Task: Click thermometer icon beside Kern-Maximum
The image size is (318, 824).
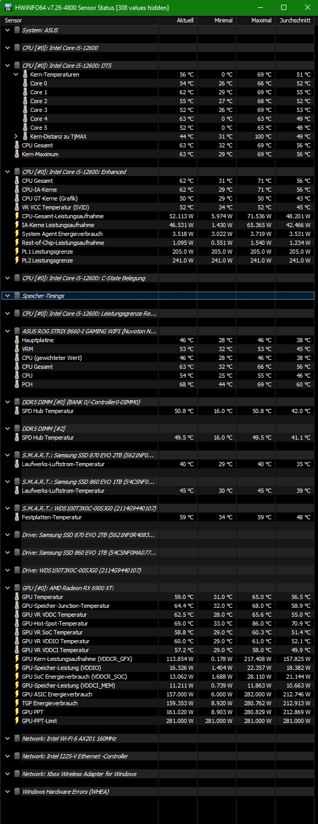Action: click(x=17, y=154)
